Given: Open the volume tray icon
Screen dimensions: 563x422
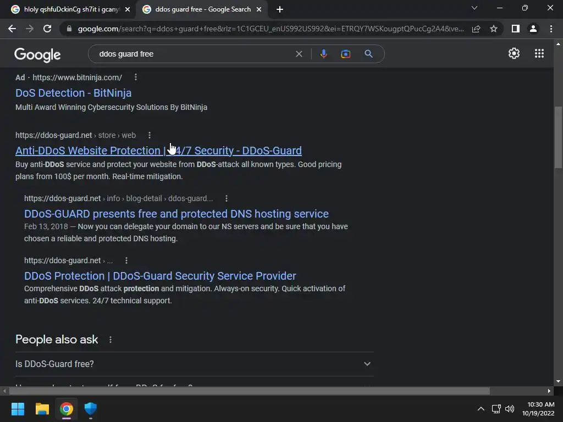Looking at the screenshot, I should 510,409.
